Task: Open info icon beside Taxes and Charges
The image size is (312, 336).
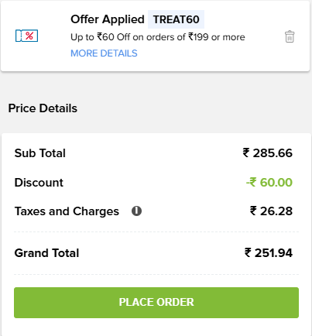Action: tap(136, 211)
